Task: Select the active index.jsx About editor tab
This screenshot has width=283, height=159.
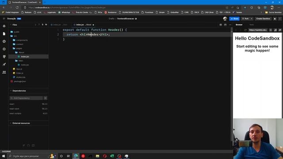Action: click(x=84, y=25)
